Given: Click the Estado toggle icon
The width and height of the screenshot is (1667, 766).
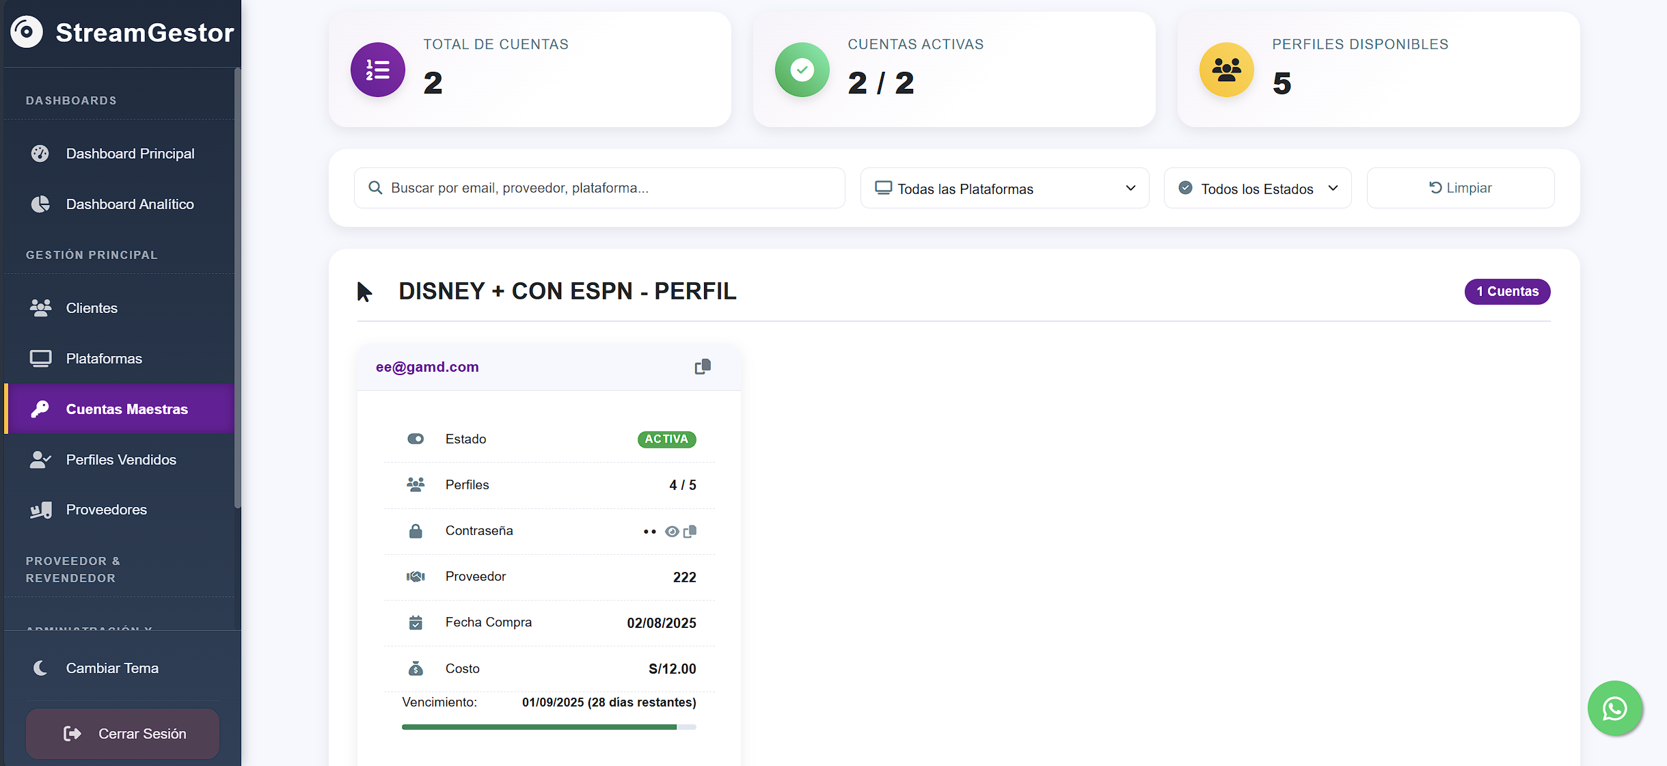Looking at the screenshot, I should click(416, 439).
